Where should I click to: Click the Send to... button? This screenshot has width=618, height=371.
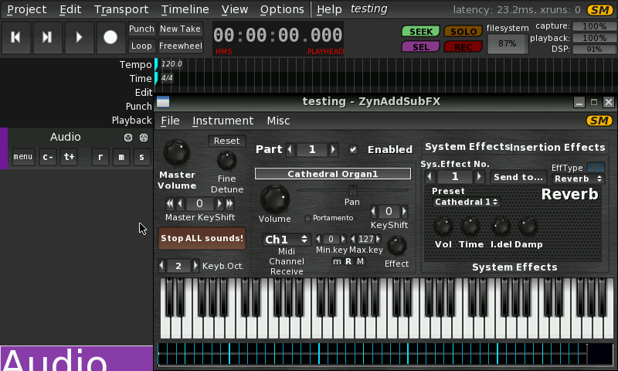518,178
